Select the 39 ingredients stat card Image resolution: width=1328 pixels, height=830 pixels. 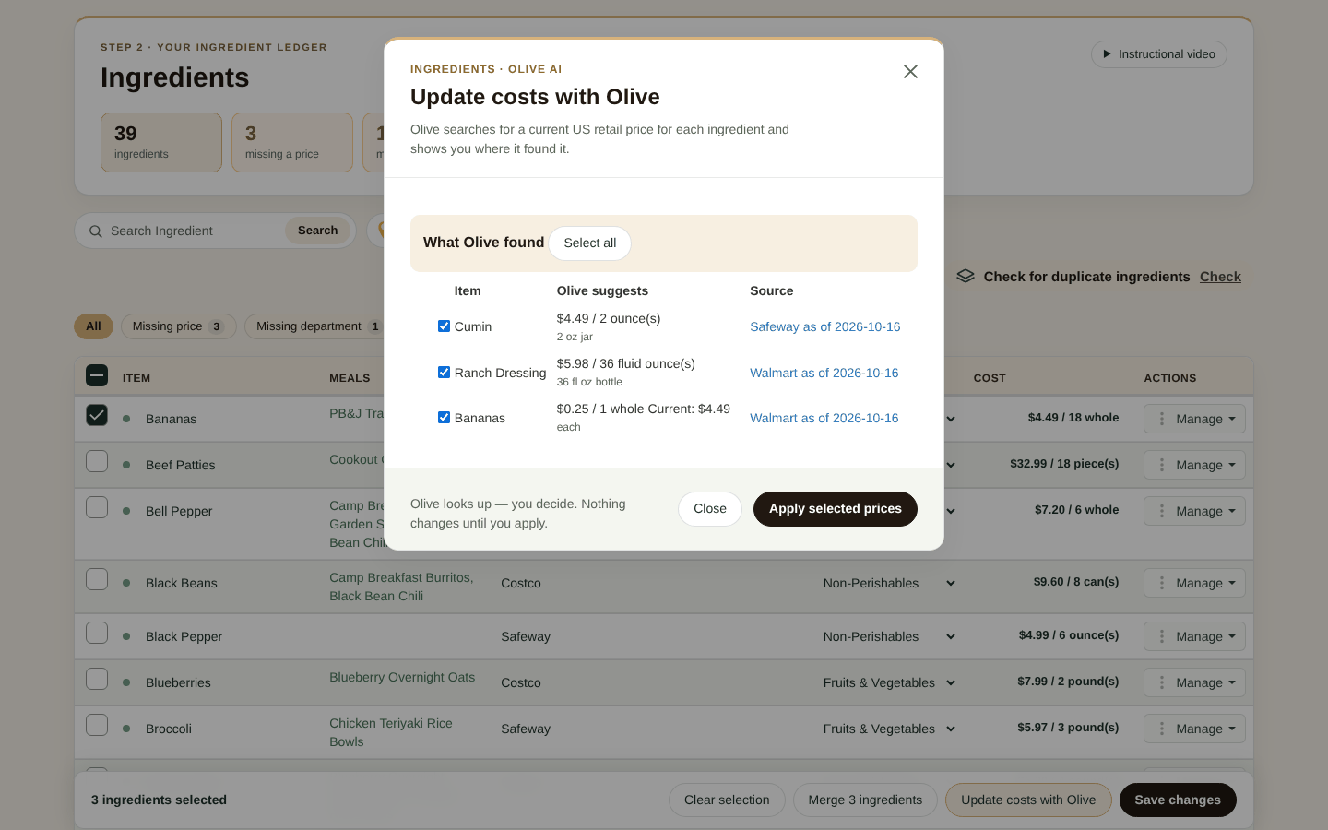(x=161, y=142)
